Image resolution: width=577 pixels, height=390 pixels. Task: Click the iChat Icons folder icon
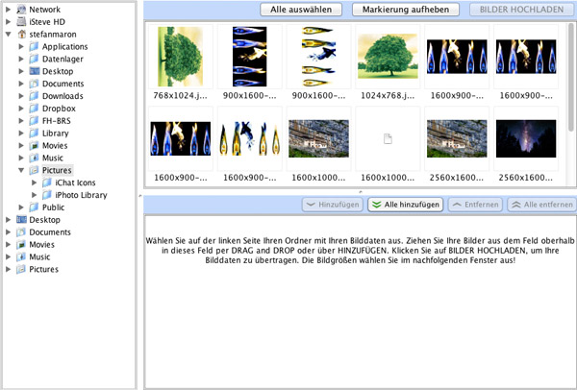click(x=47, y=183)
